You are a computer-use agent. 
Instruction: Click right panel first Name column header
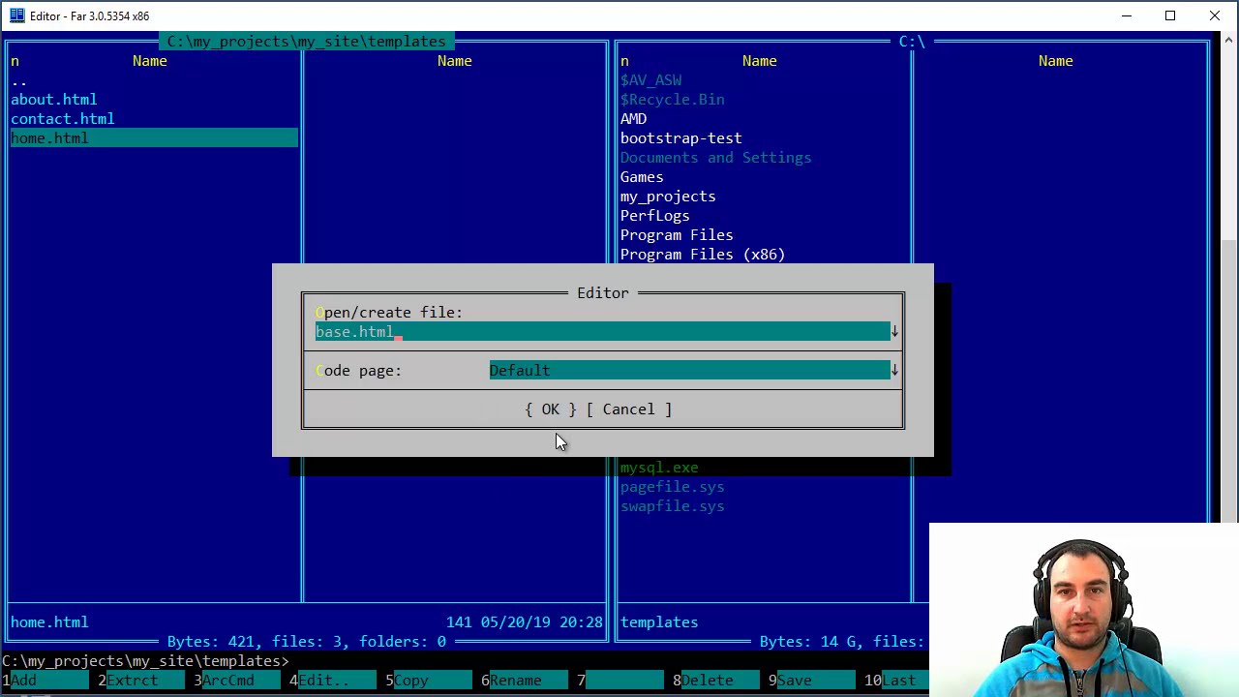click(x=759, y=61)
